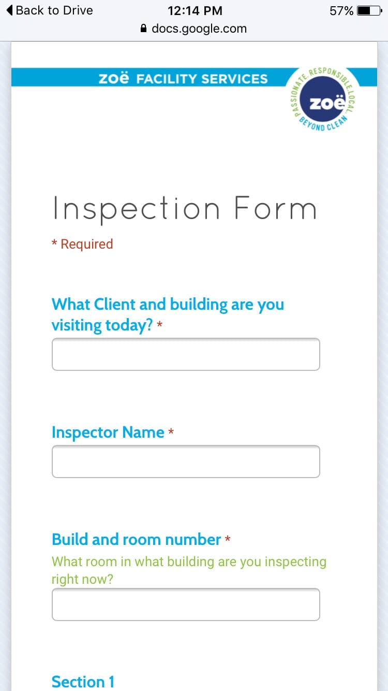
Task: Select the "Section 1" heading
Action: [x=83, y=681]
